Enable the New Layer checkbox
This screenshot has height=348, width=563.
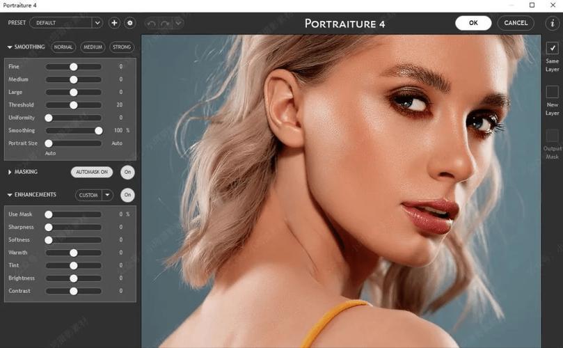point(553,92)
